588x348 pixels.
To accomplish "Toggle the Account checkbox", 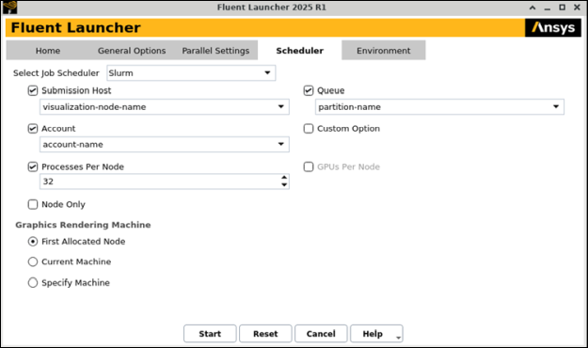I will pos(33,129).
